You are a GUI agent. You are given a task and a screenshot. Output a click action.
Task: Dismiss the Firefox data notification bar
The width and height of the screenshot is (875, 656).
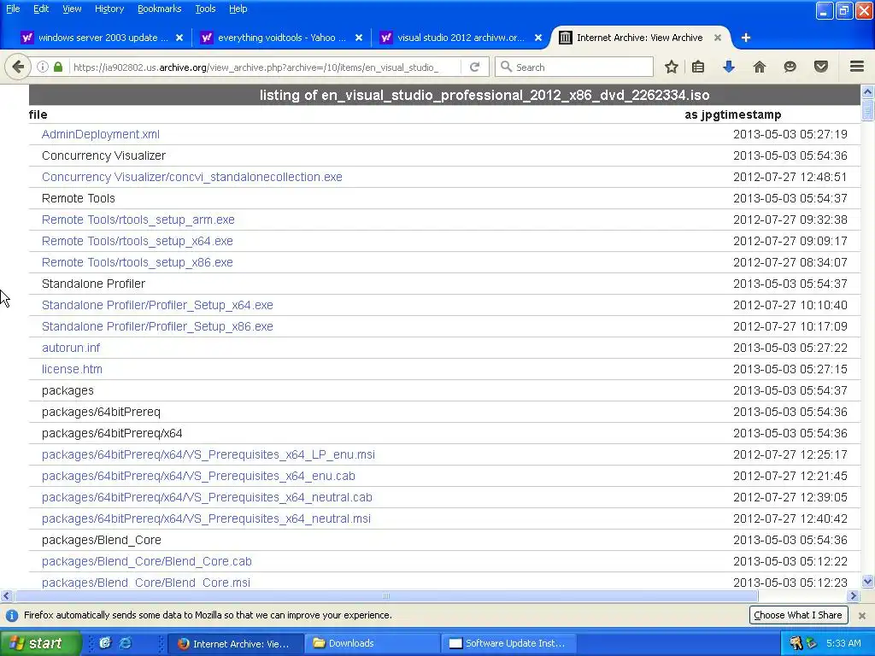tap(862, 615)
